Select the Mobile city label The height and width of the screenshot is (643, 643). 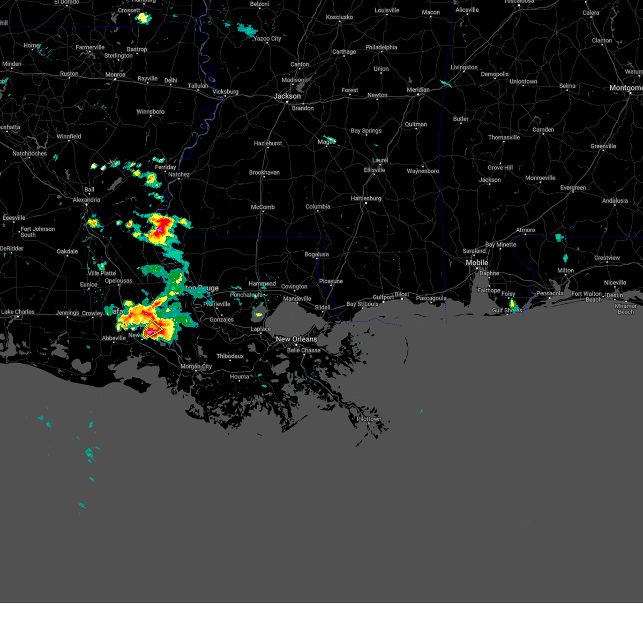point(477,263)
